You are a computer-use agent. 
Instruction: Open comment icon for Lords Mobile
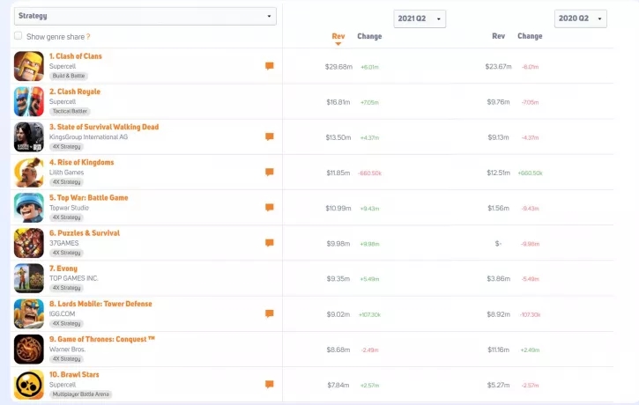(270, 313)
